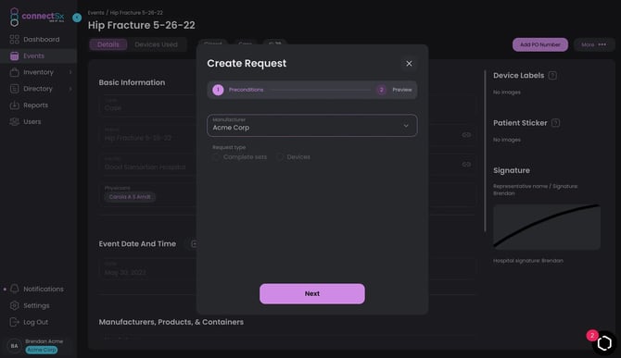The height and width of the screenshot is (358, 621).
Task: Switch to the Devices Used tab
Action: [156, 44]
